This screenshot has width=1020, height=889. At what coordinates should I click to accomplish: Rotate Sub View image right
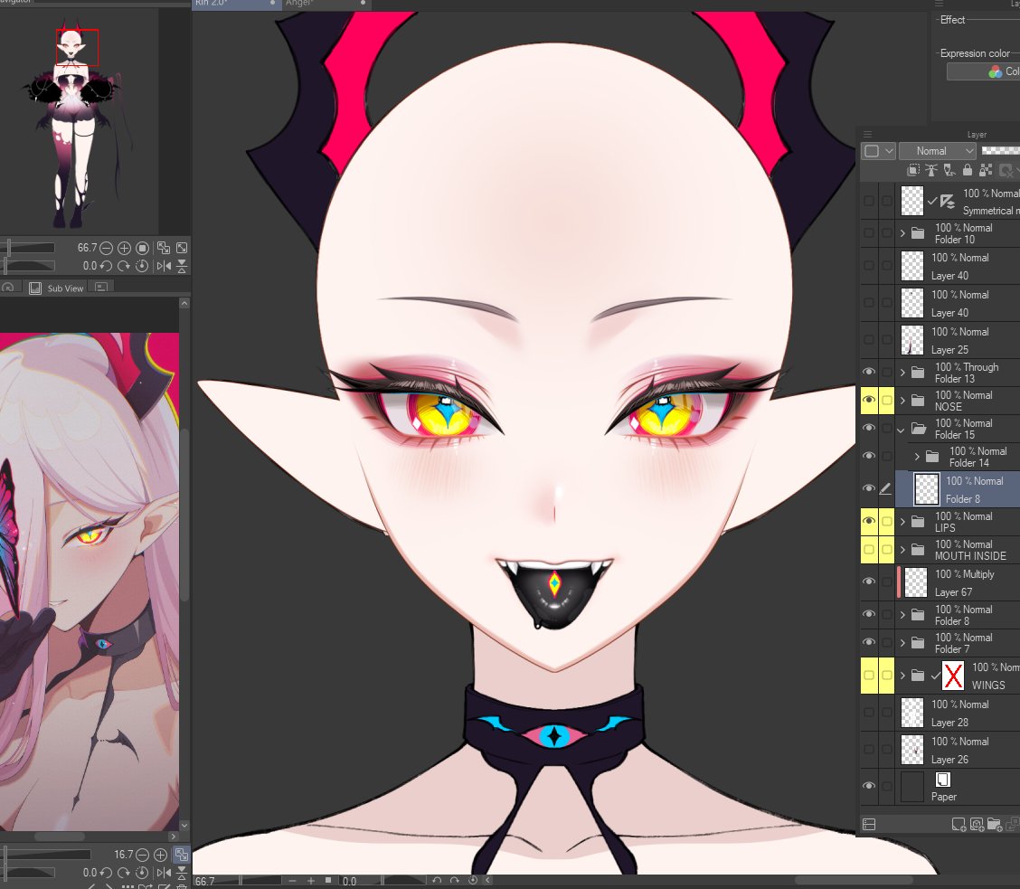pyautogui.click(x=124, y=873)
